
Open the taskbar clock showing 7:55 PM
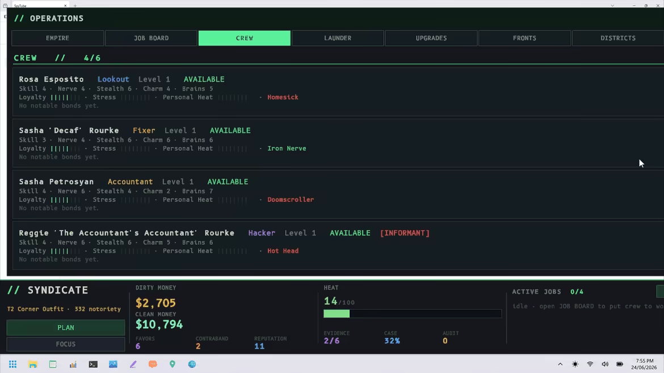click(645, 364)
